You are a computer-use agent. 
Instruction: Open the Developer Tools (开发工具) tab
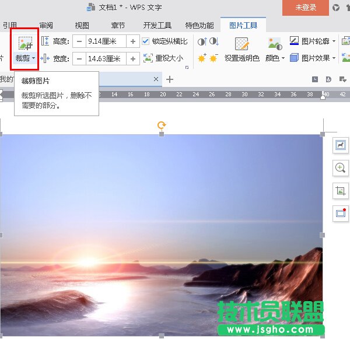(x=157, y=25)
